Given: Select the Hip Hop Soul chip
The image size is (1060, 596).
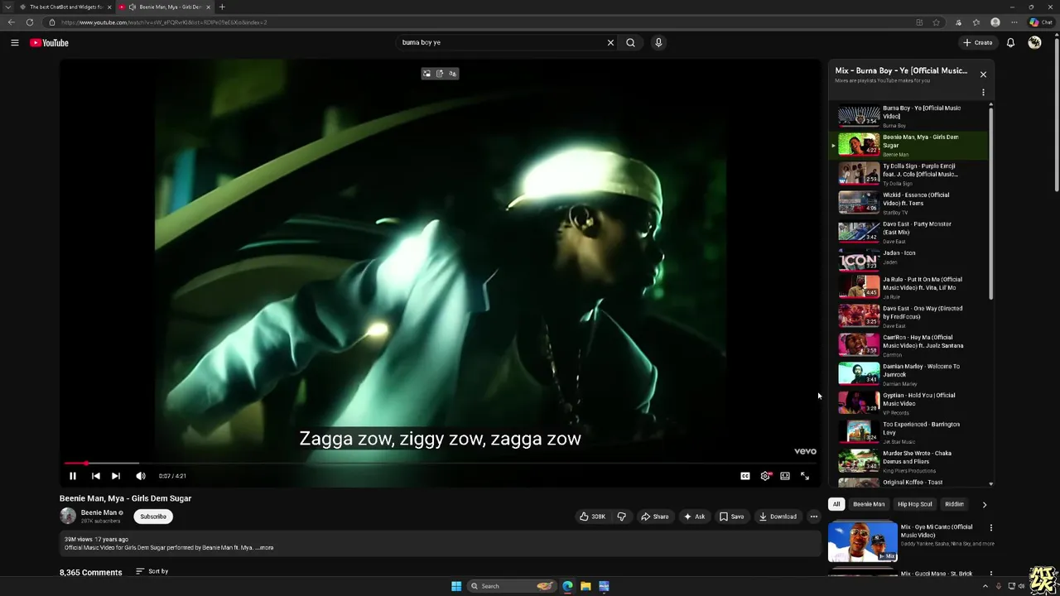Looking at the screenshot, I should point(914,504).
